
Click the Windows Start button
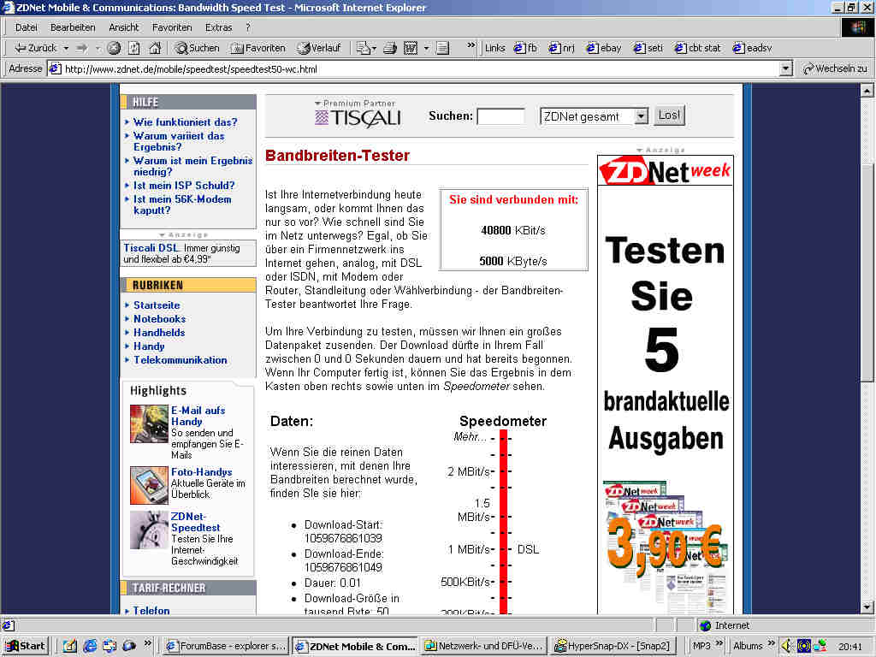click(x=26, y=646)
